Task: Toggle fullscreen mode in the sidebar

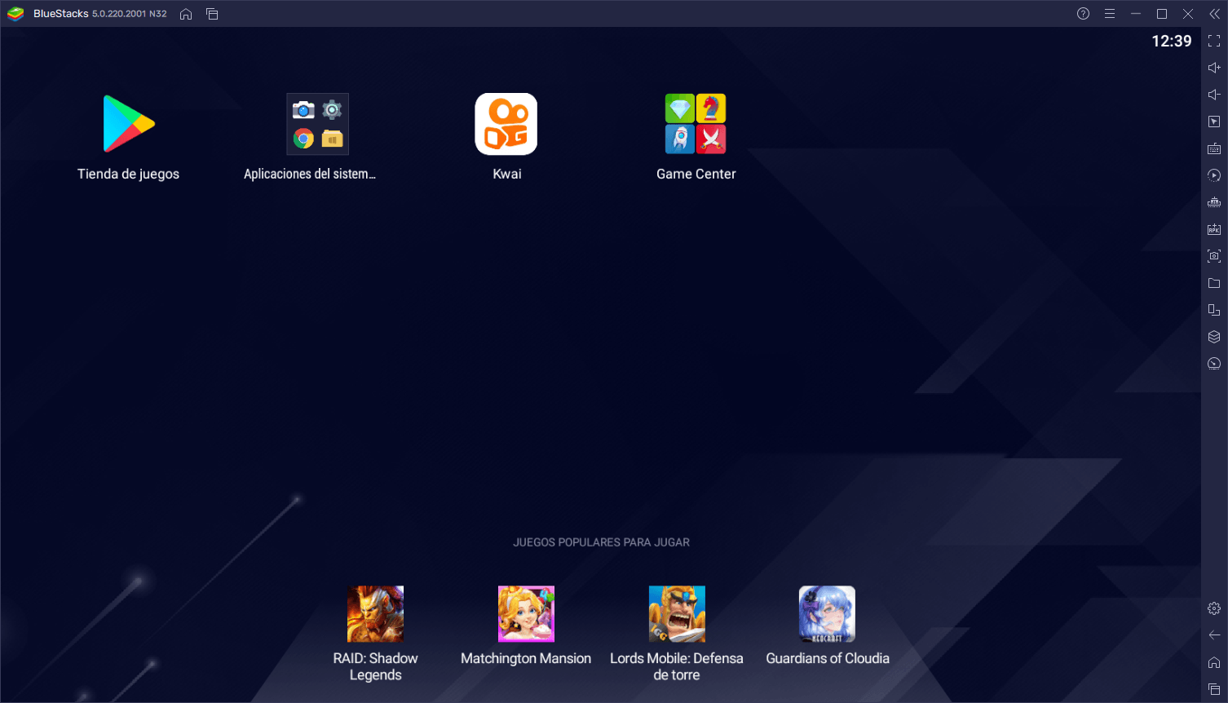Action: click(1214, 41)
